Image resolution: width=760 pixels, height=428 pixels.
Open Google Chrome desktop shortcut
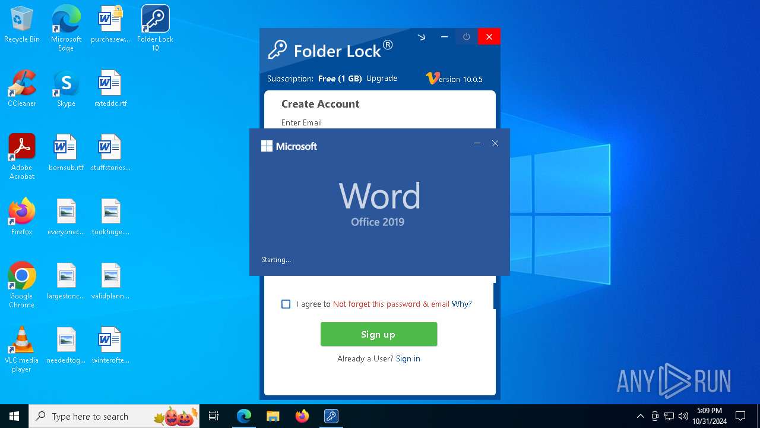[22, 285]
